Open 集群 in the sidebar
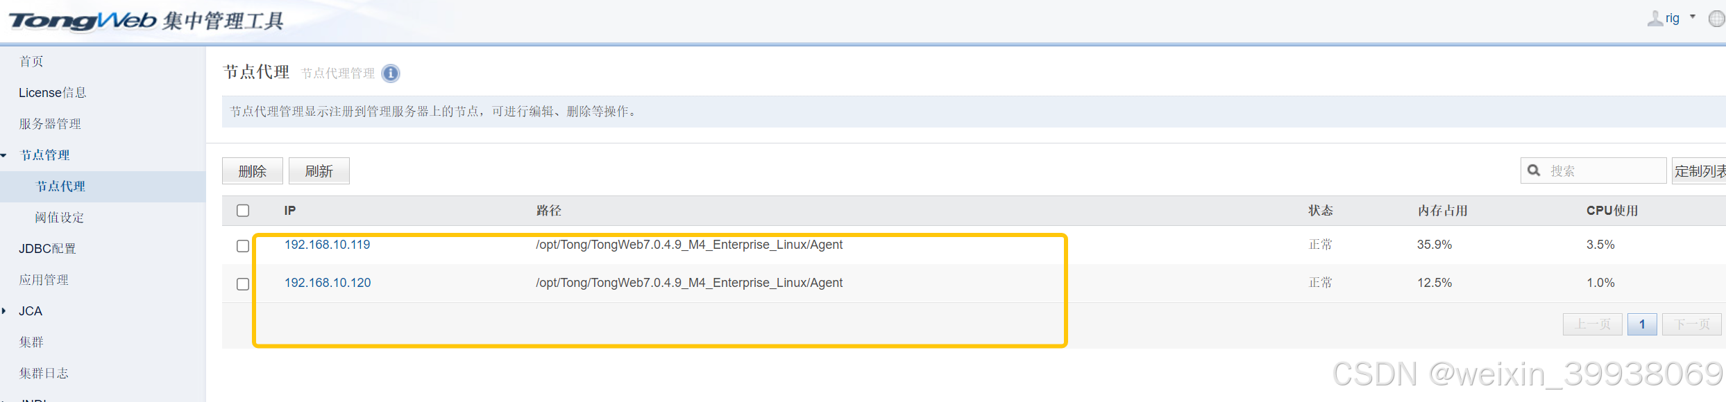This screenshot has height=402, width=1726. tap(31, 342)
